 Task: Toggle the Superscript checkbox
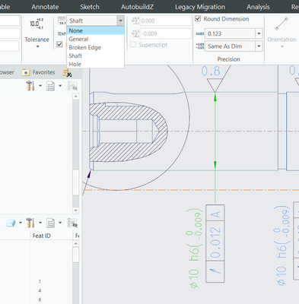[133, 45]
